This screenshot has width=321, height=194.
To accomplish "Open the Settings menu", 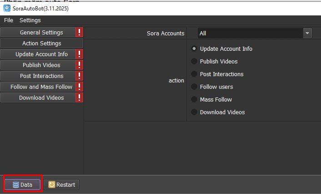I will point(30,20).
